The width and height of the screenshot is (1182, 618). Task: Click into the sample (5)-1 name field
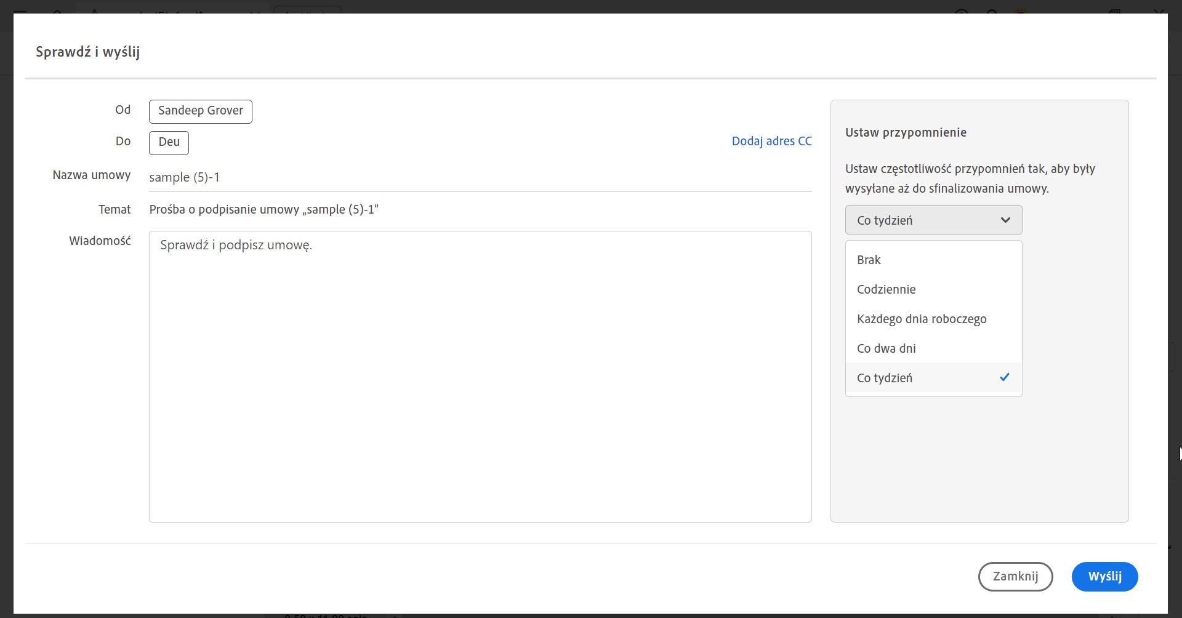pos(479,177)
